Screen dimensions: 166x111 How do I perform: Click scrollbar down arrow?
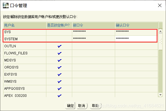point(161,95)
